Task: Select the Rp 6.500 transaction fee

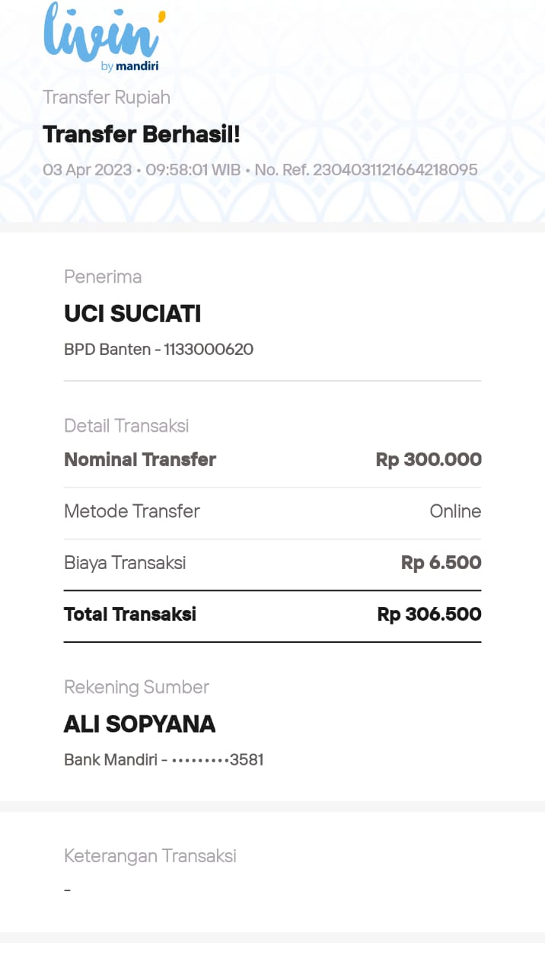Action: pyautogui.click(x=441, y=563)
